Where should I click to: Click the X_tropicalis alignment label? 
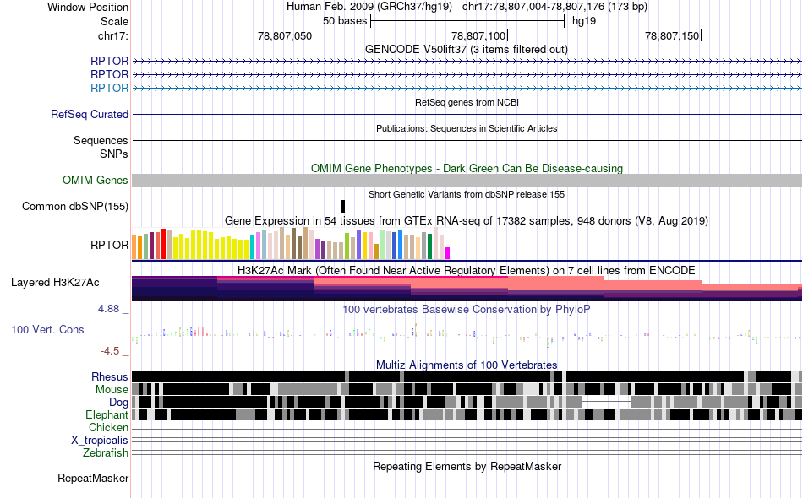(x=100, y=441)
